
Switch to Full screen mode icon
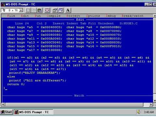[47, 10]
